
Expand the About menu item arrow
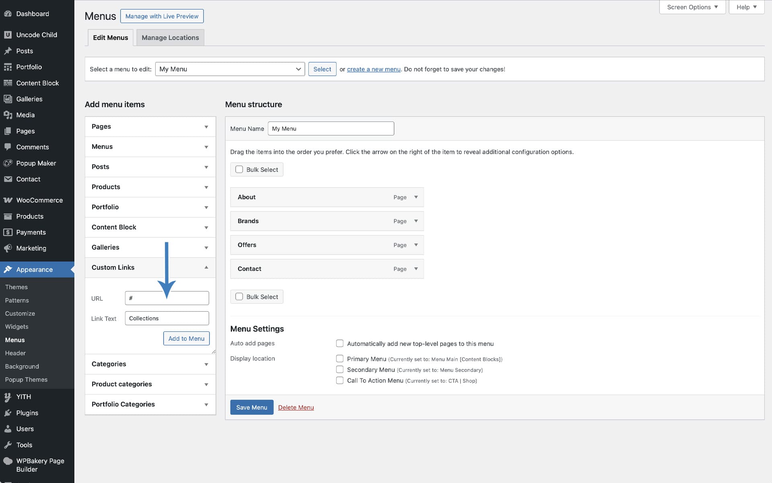click(x=416, y=197)
